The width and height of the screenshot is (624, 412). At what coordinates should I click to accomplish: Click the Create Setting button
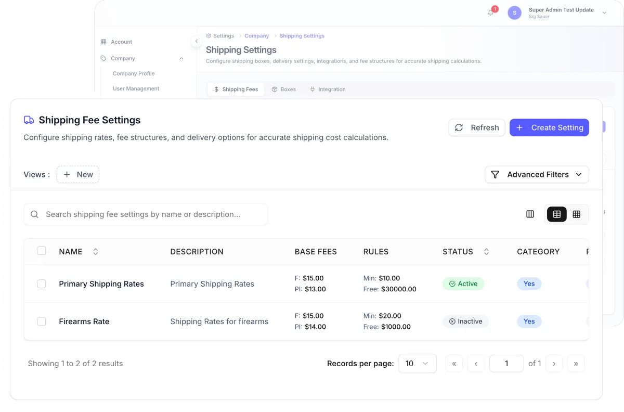tap(549, 127)
